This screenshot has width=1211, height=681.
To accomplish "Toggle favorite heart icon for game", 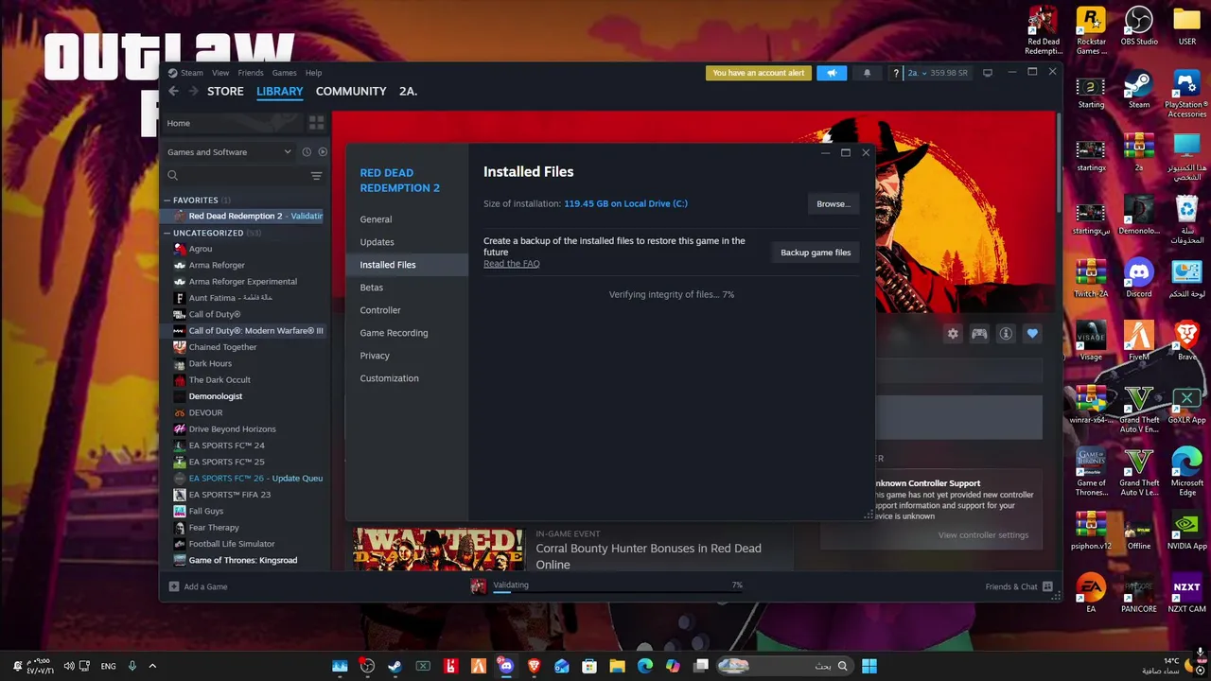I will [1032, 333].
